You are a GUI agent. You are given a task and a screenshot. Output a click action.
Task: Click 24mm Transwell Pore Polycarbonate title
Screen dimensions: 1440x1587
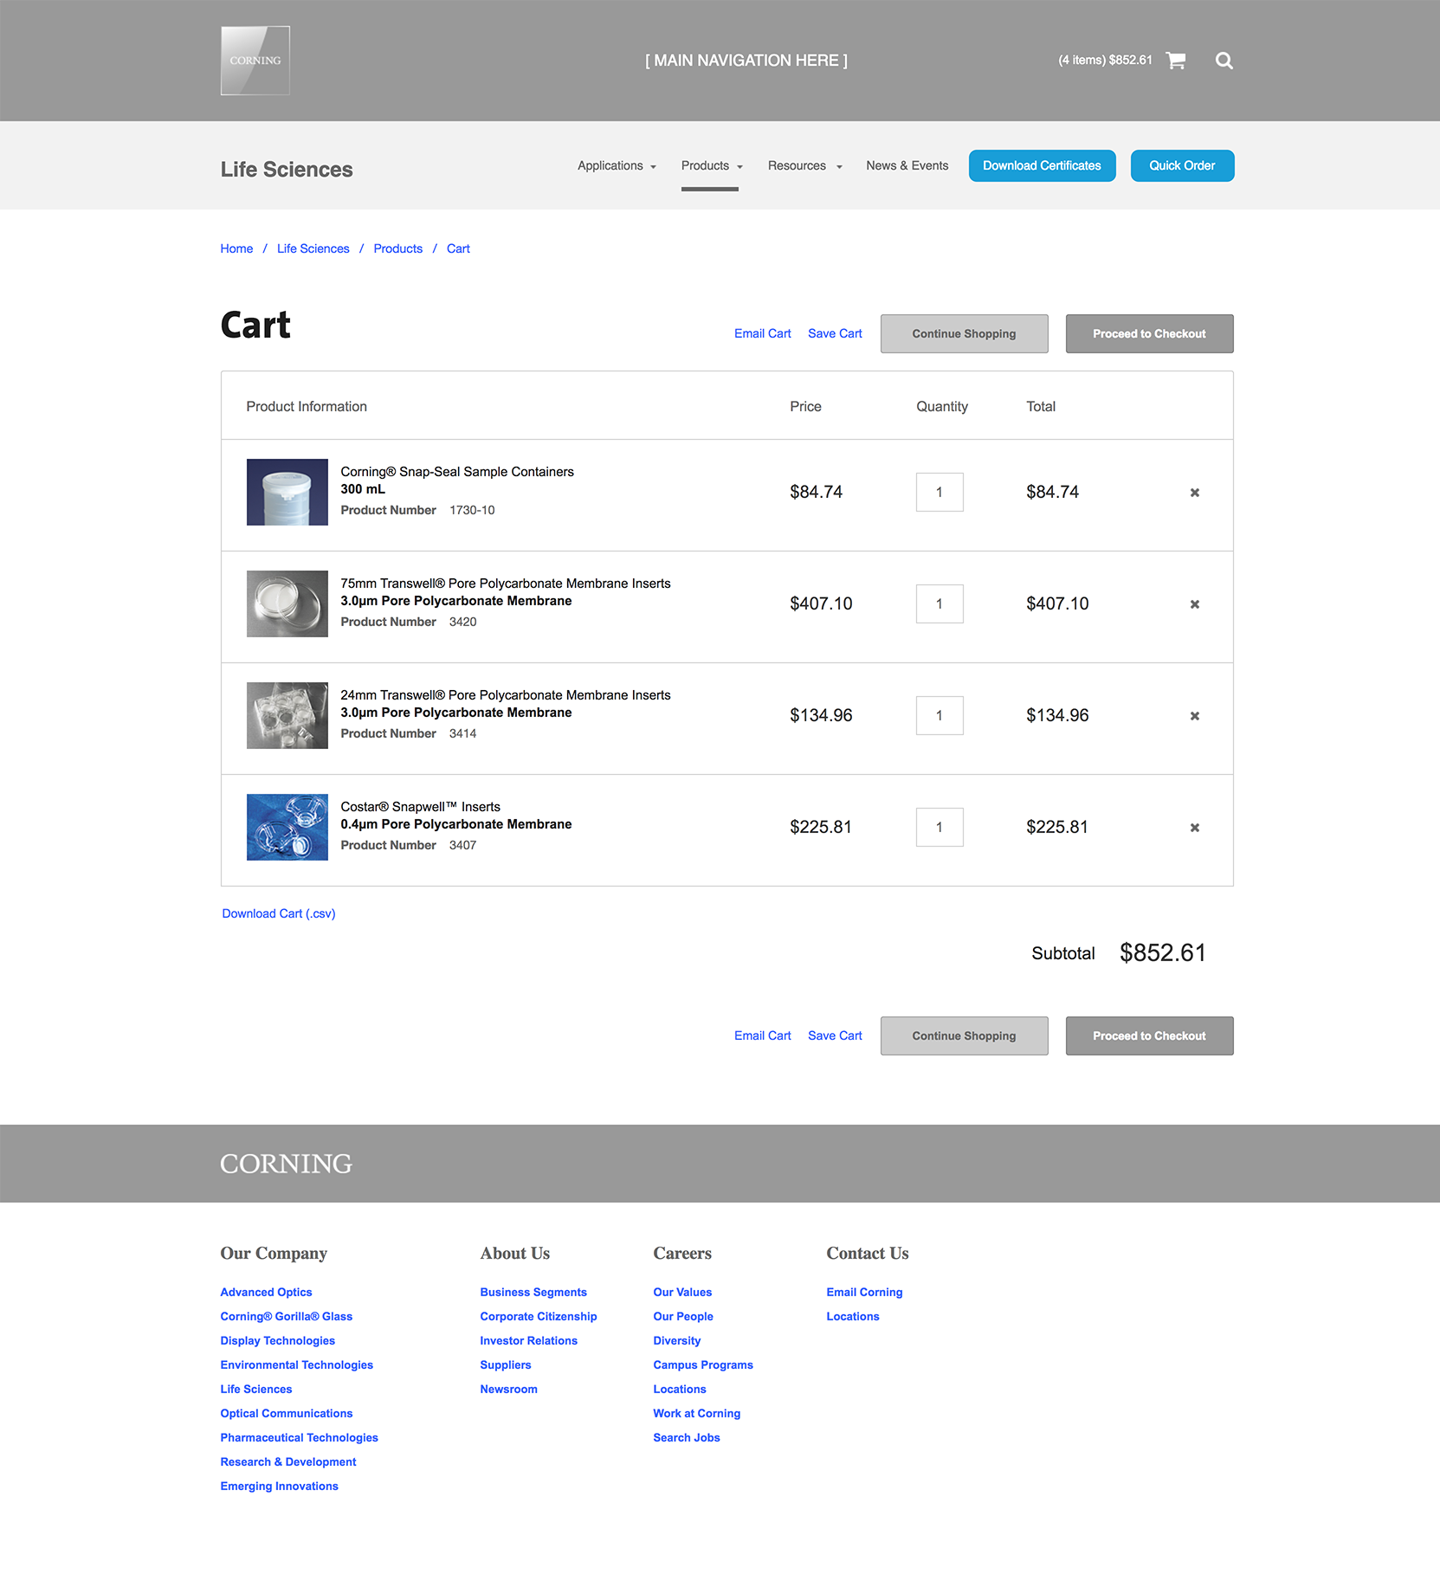pyautogui.click(x=506, y=695)
